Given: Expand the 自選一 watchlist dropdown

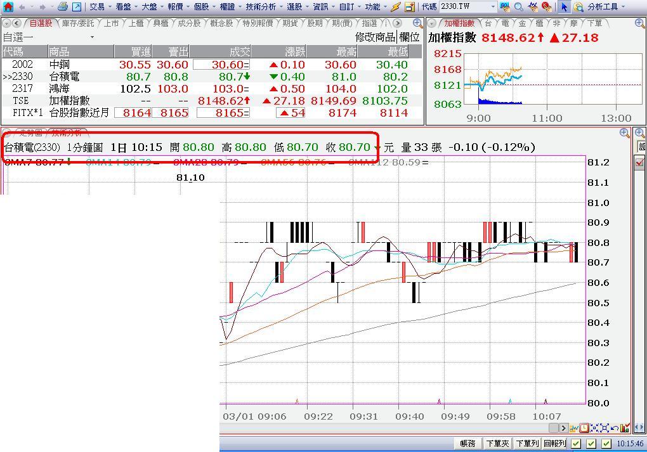Looking at the screenshot, I should pos(92,37).
